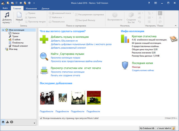
Task: Open the Данные ribbon tab
Action: pyautogui.click(x=45, y=9)
